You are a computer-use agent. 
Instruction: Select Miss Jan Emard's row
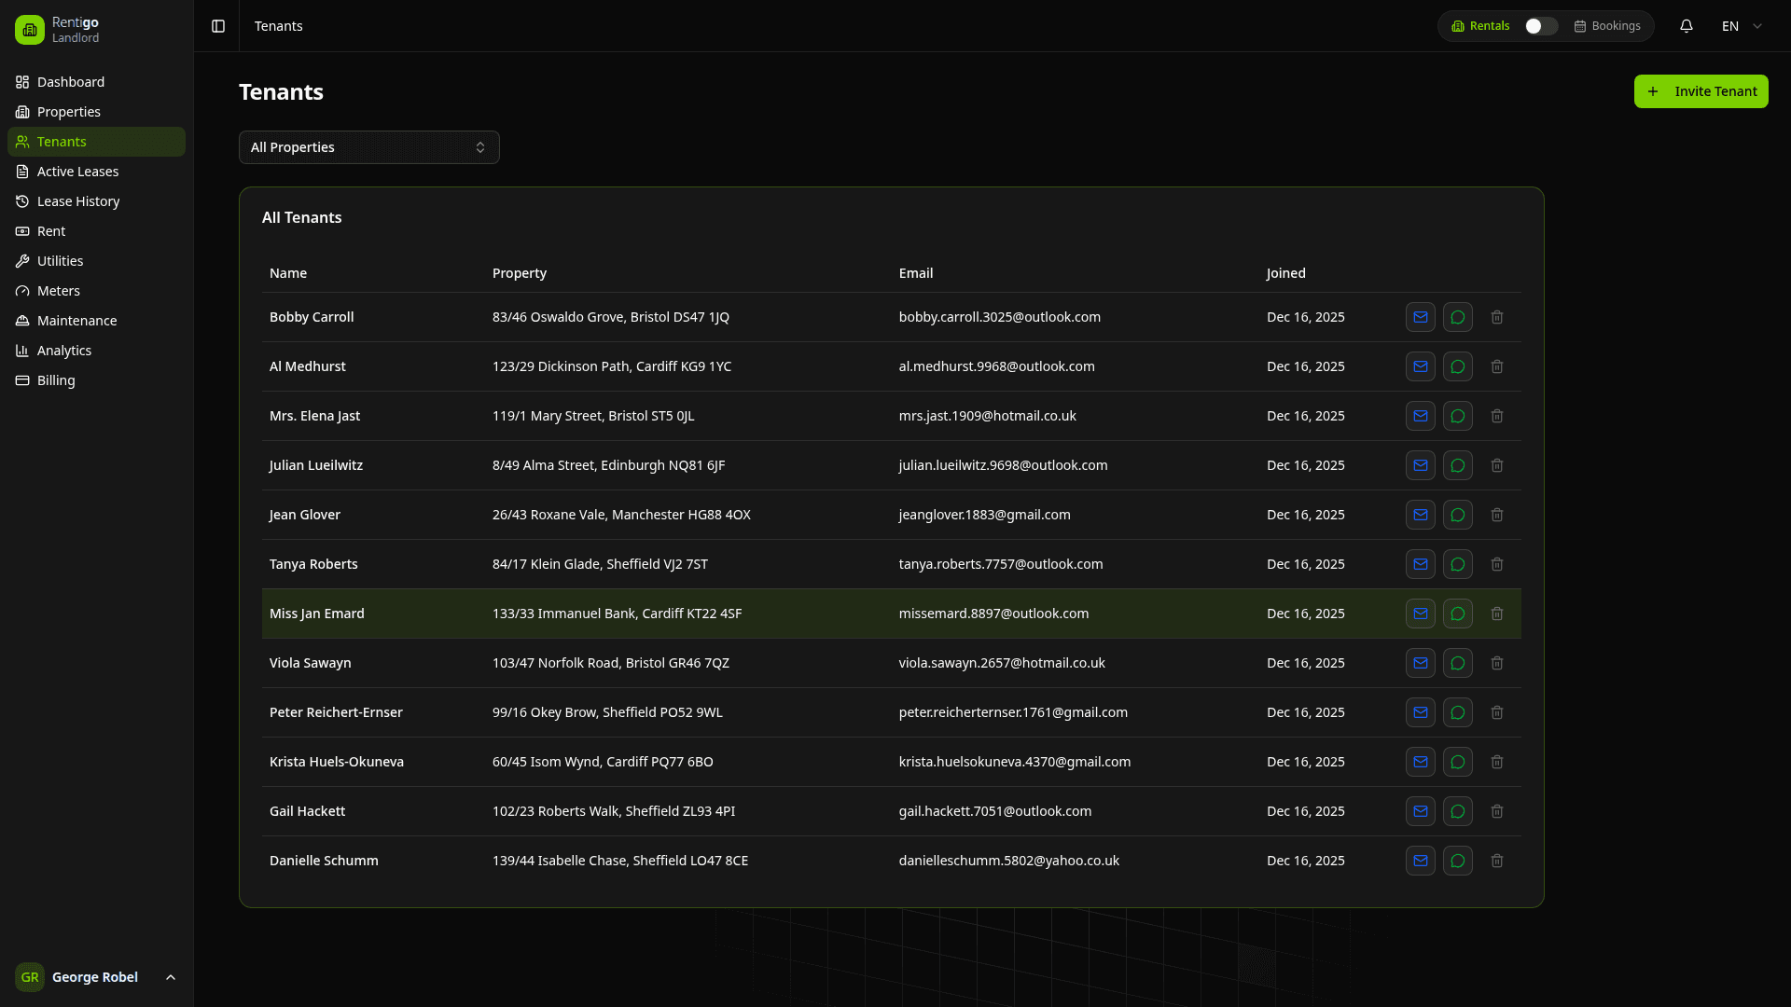[653, 614]
